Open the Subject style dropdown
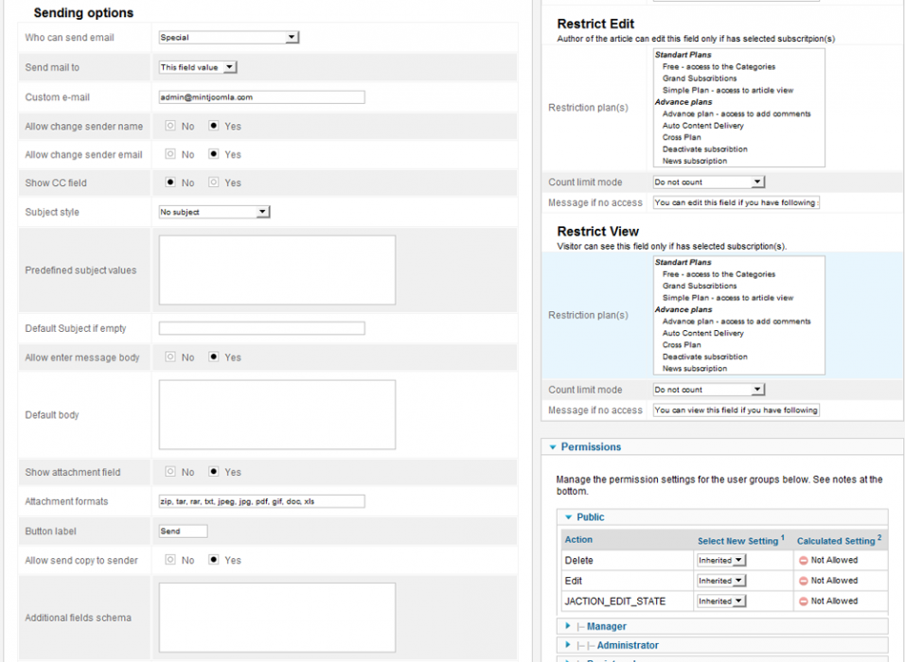This screenshot has width=905, height=662. pyautogui.click(x=214, y=212)
